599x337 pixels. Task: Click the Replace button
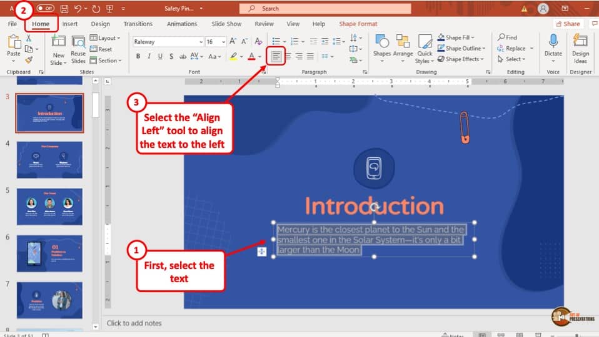pyautogui.click(x=511, y=49)
